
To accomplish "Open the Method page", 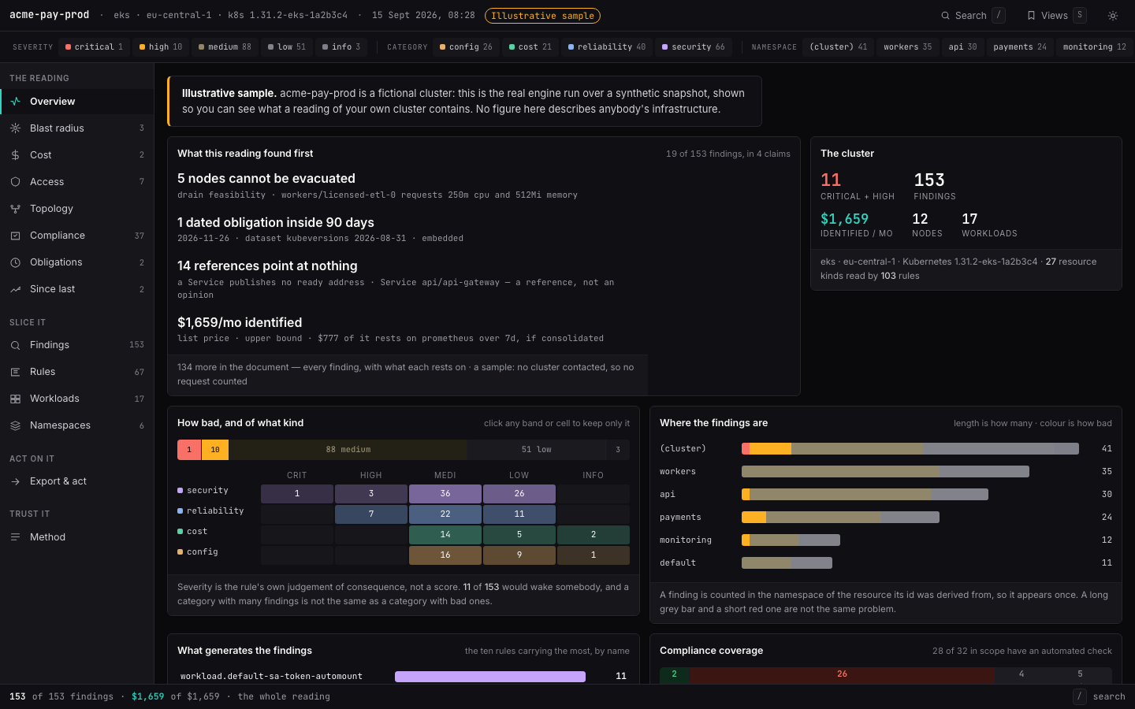I will (x=76, y=537).
